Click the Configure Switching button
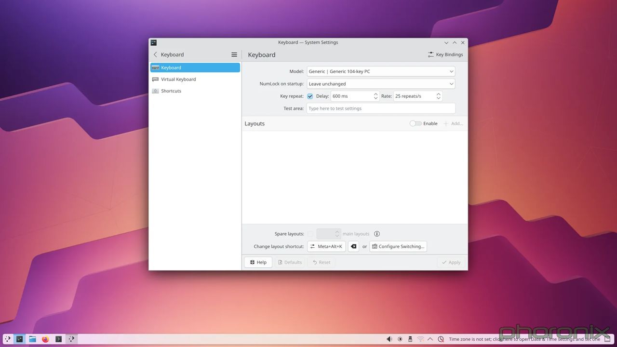 (x=398, y=246)
